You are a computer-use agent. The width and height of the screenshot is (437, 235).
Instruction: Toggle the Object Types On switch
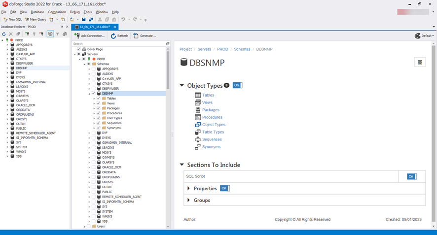[x=237, y=85]
